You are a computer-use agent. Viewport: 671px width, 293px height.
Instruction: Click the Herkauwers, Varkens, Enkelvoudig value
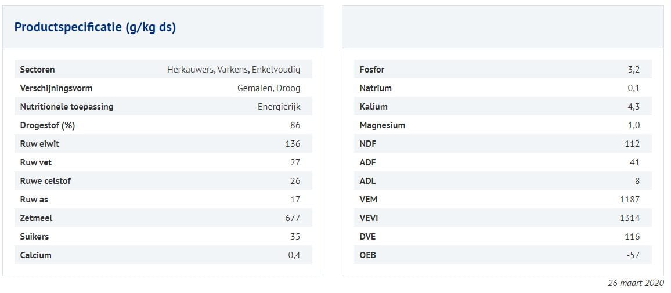(233, 70)
